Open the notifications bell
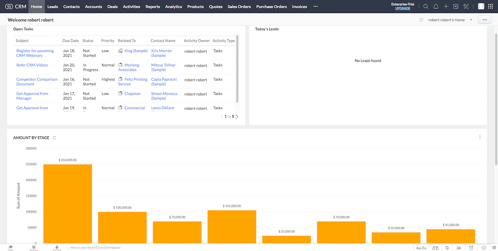Viewport: 498px width, 251px height. coord(436,7)
